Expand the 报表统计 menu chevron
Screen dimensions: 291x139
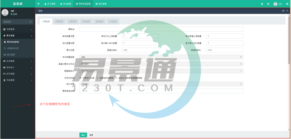click(x=32, y=68)
